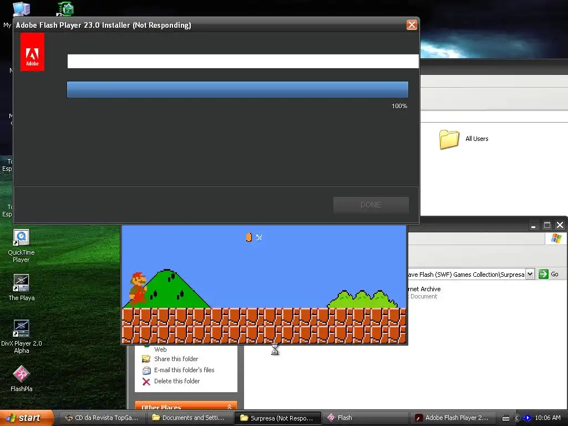The width and height of the screenshot is (568, 426).
Task: Click the blue tray icon beside the clock
Action: pyautogui.click(x=527, y=418)
